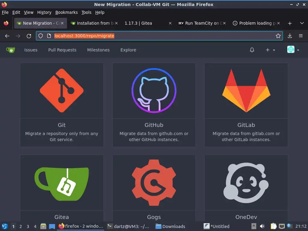Open the user avatar dropdown menu
308x231 pixels.
click(x=293, y=50)
